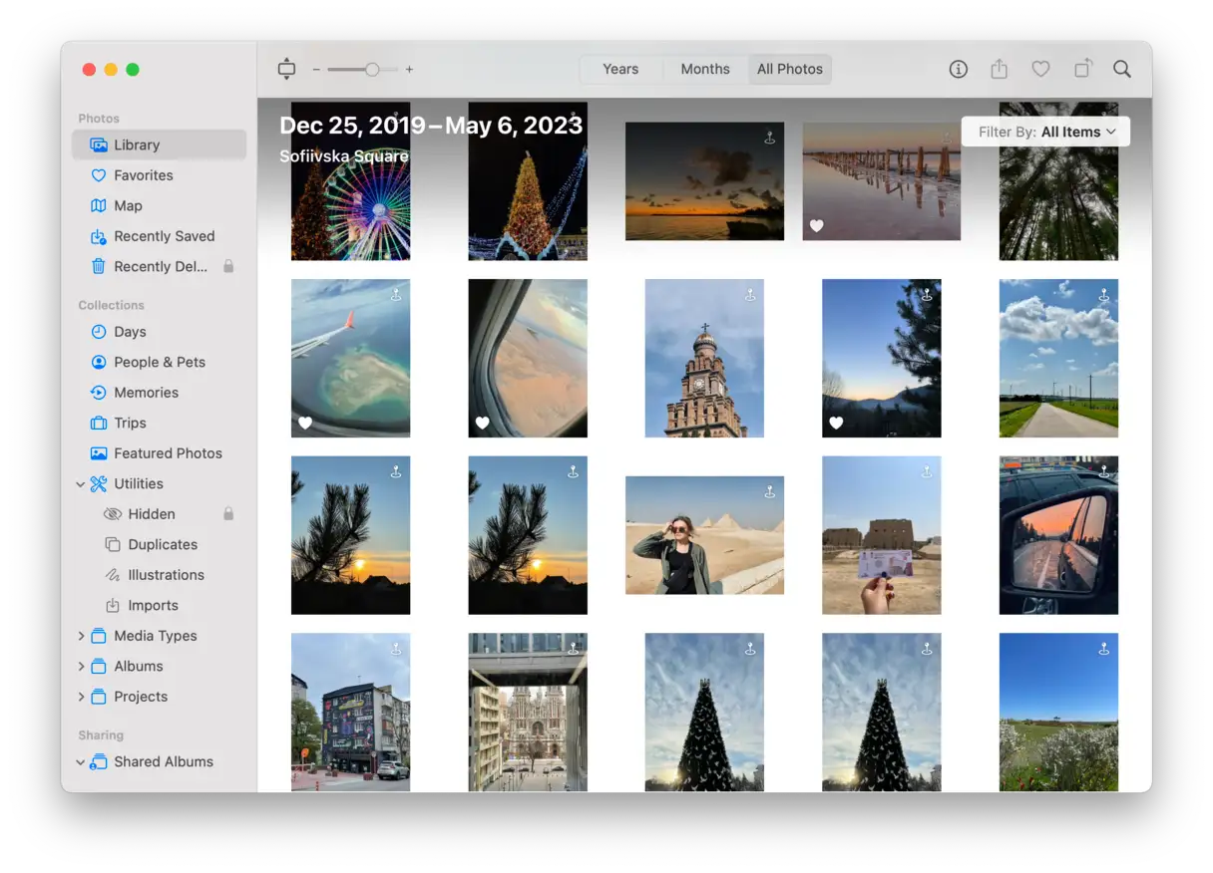Toggle heart on the airplane window desert photo

tap(483, 423)
